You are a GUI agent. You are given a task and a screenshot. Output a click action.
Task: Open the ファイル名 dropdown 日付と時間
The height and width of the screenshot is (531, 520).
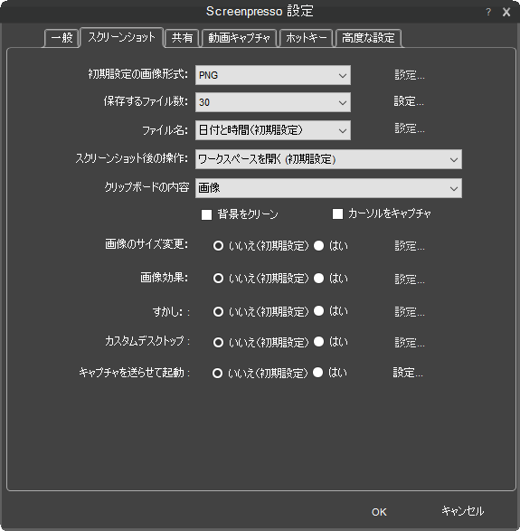click(x=273, y=130)
